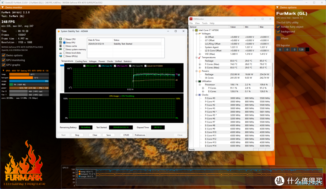This screenshot has height=189, width=326.
Task: Click the OSI bgcolor alpha value 128
Action: (x=301, y=50)
